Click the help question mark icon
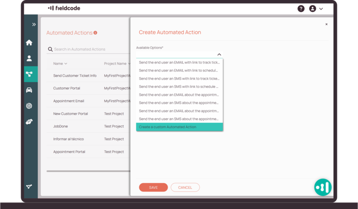The width and height of the screenshot is (358, 209). pos(301,8)
